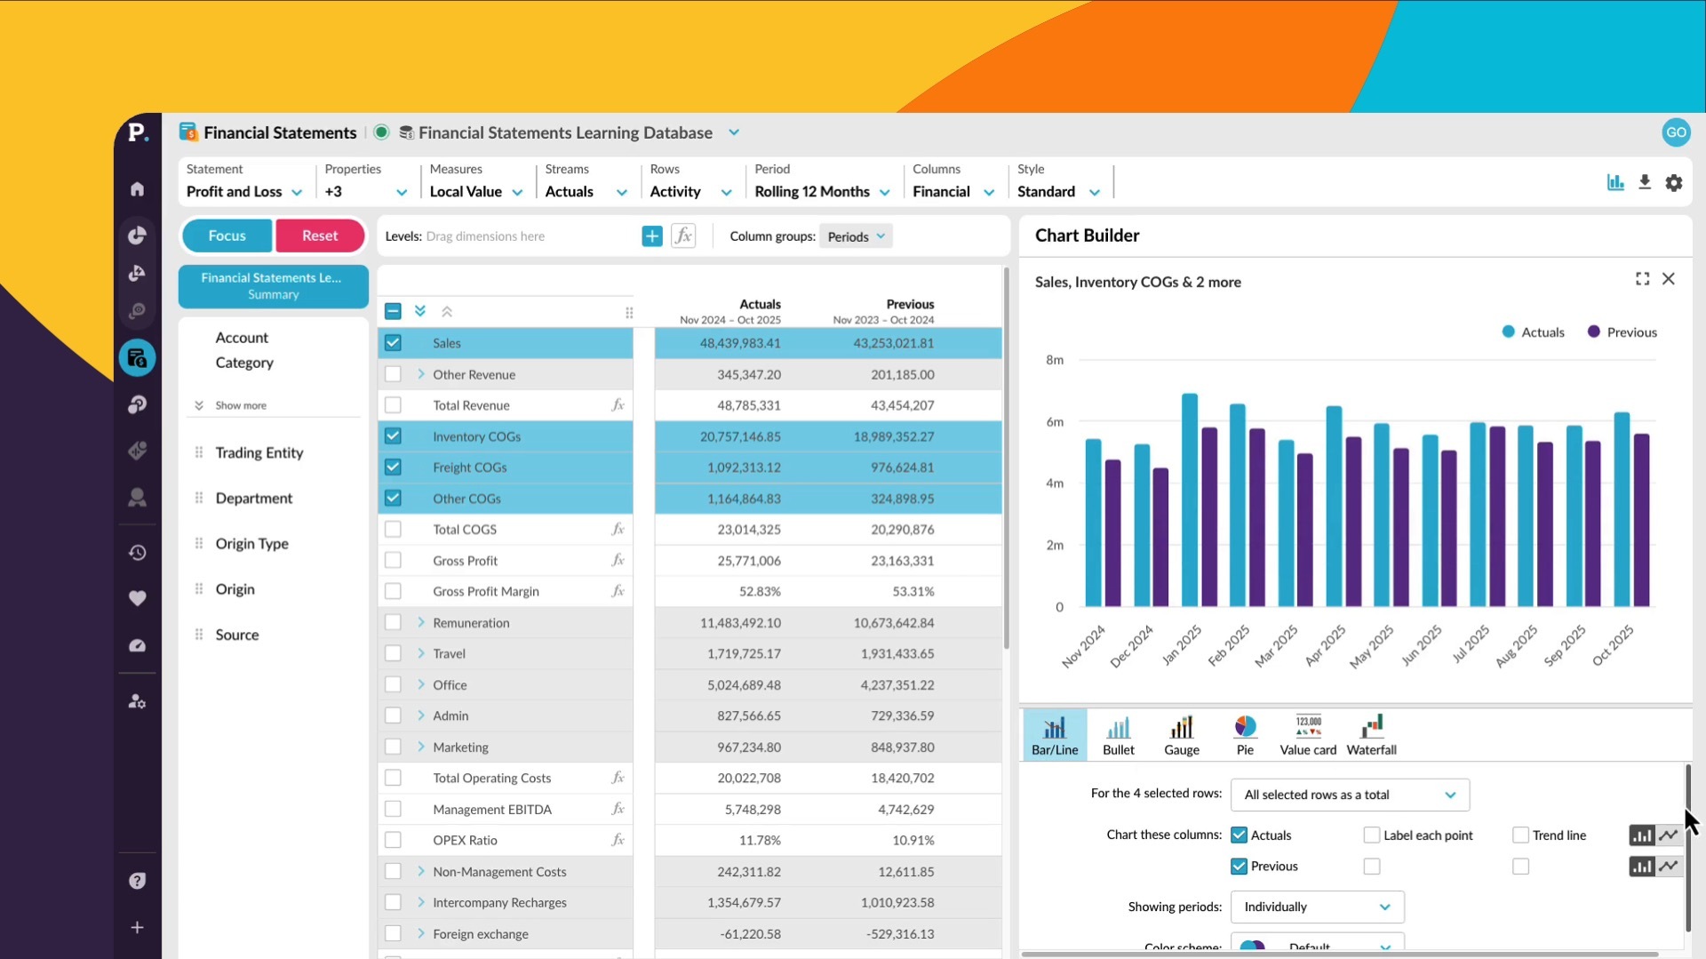Image resolution: width=1706 pixels, height=959 pixels.
Task: Click the GO user avatar
Action: tap(1676, 132)
